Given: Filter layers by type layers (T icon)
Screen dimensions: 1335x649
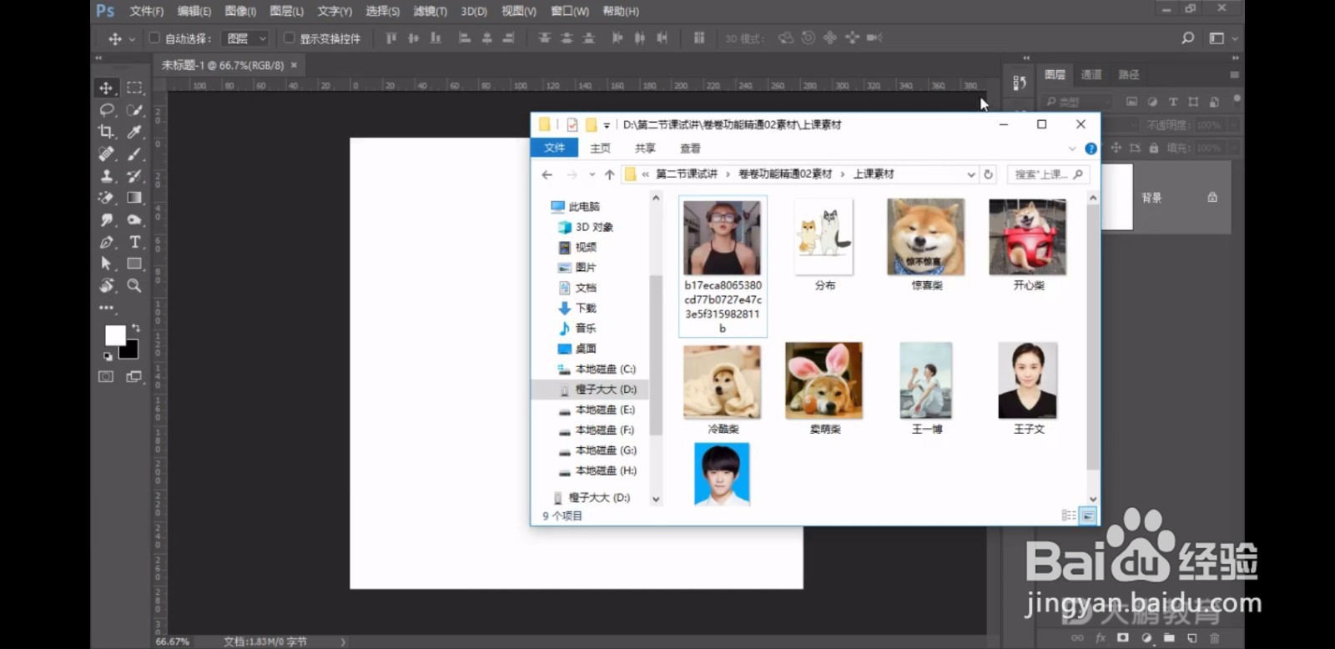Looking at the screenshot, I should coord(1173,102).
